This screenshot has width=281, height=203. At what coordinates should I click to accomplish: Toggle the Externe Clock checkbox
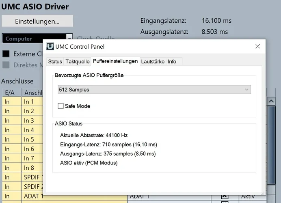(6, 54)
